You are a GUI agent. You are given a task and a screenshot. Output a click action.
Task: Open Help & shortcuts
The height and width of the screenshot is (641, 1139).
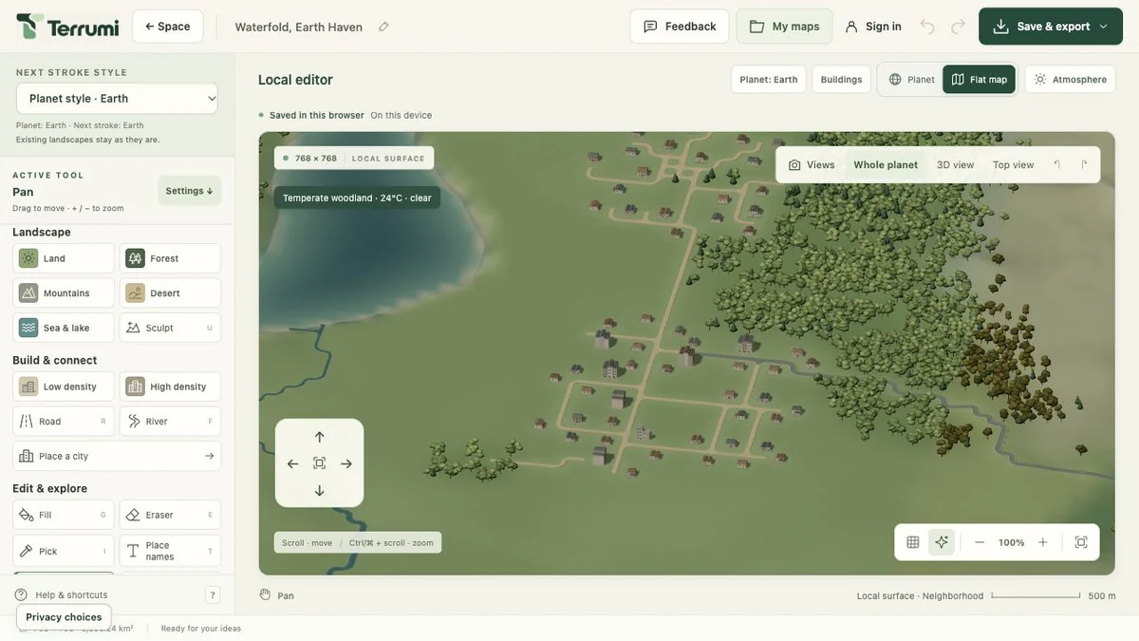coord(61,595)
